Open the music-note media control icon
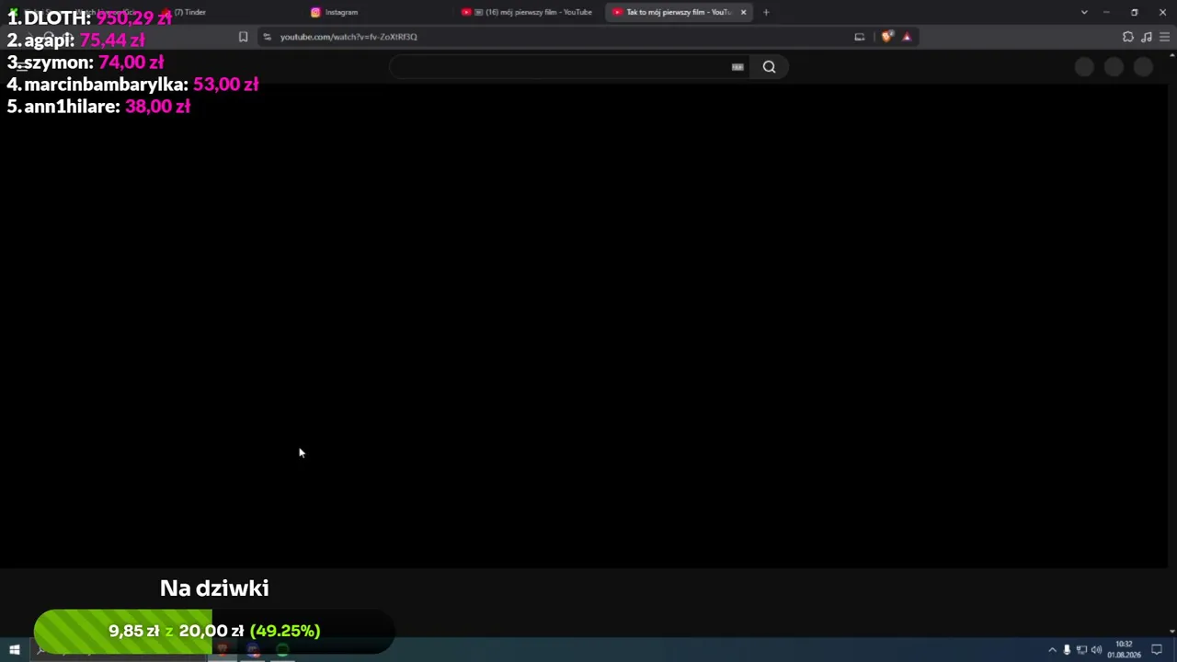The width and height of the screenshot is (1177, 662). pos(1147,37)
